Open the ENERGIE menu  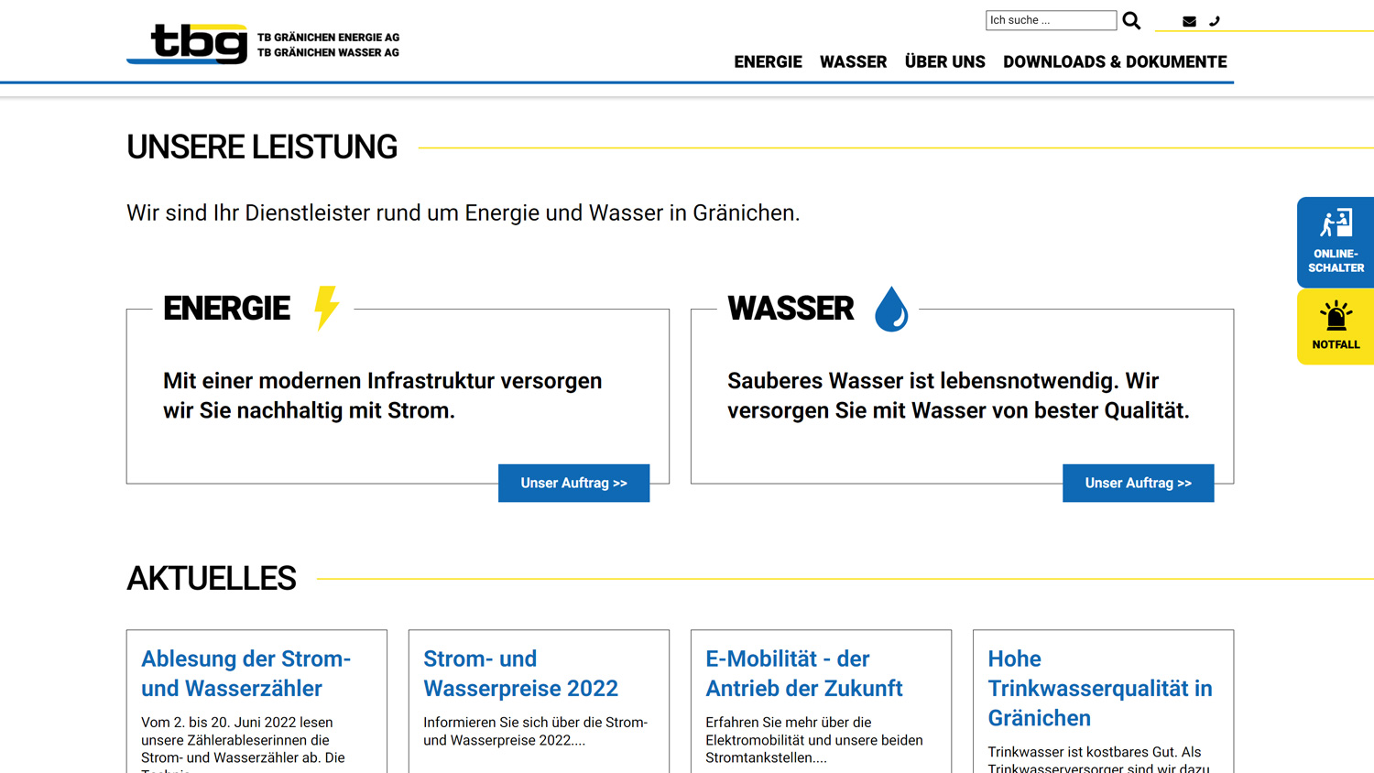pyautogui.click(x=768, y=61)
